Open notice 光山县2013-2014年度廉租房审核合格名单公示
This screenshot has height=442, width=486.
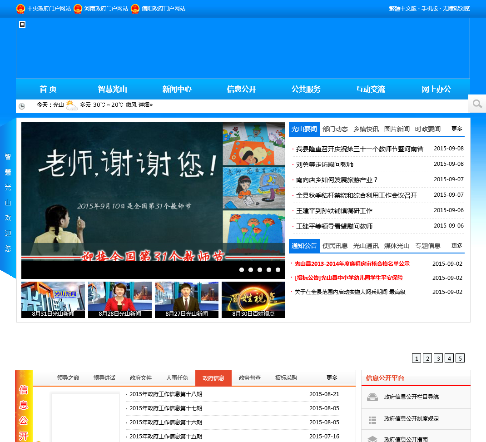[x=352, y=264]
